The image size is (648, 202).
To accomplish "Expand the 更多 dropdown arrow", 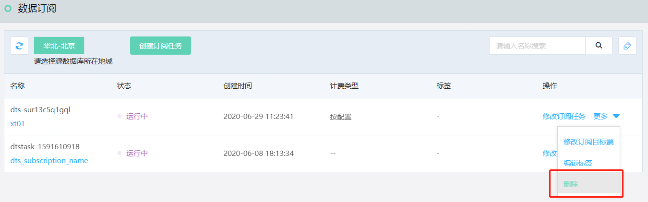I will coord(616,116).
